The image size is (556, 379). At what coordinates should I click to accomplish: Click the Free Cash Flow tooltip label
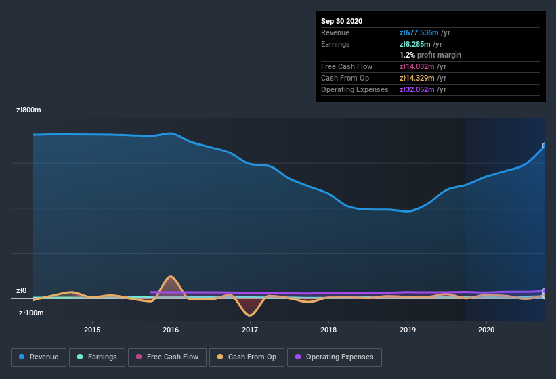pyautogui.click(x=347, y=66)
